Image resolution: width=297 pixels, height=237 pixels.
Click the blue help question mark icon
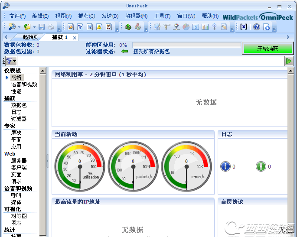257,27
